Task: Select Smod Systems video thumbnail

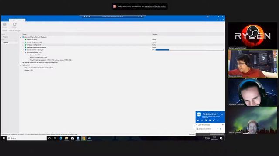Action: coord(252,120)
